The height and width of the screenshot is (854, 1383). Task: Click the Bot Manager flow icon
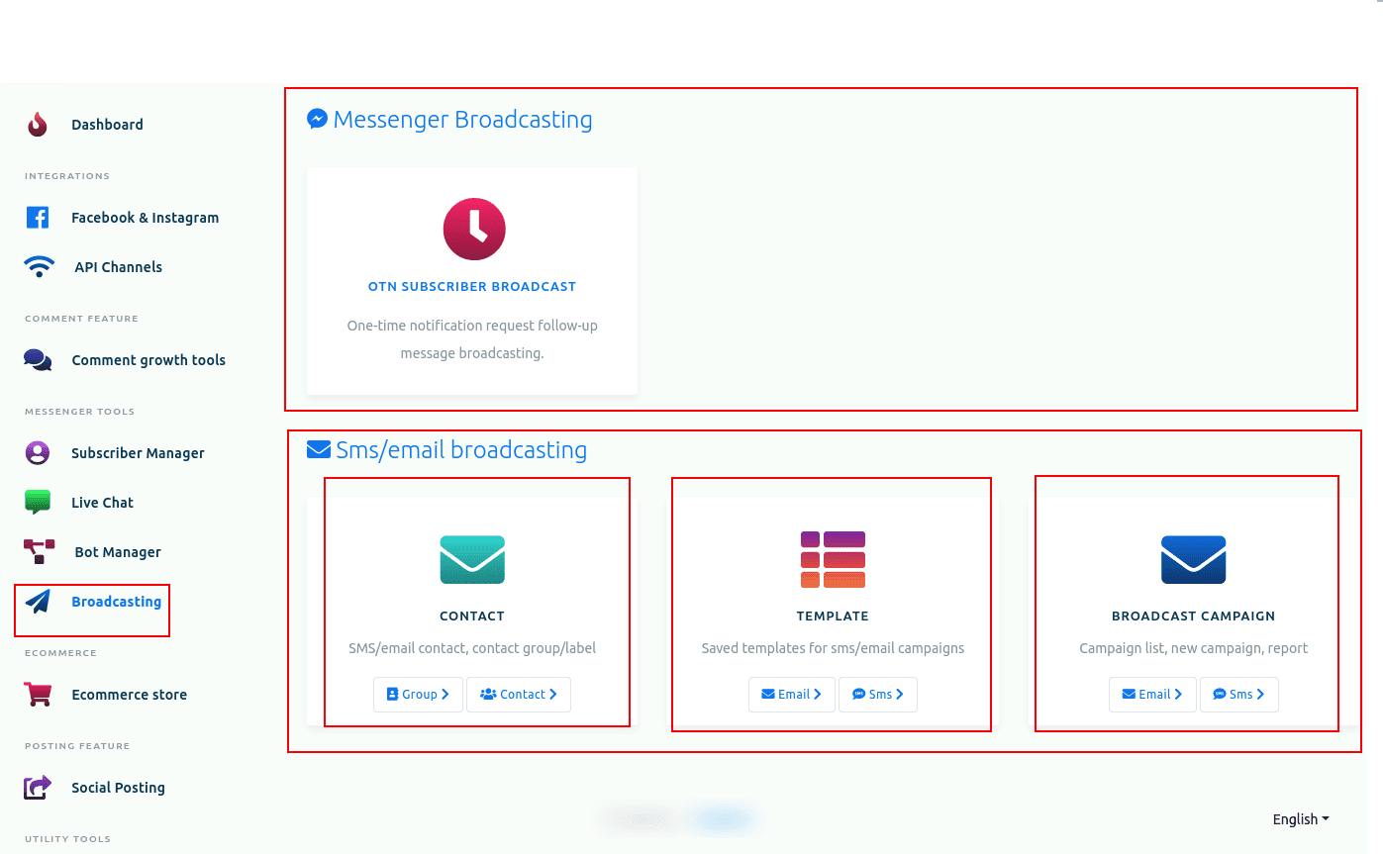39,552
